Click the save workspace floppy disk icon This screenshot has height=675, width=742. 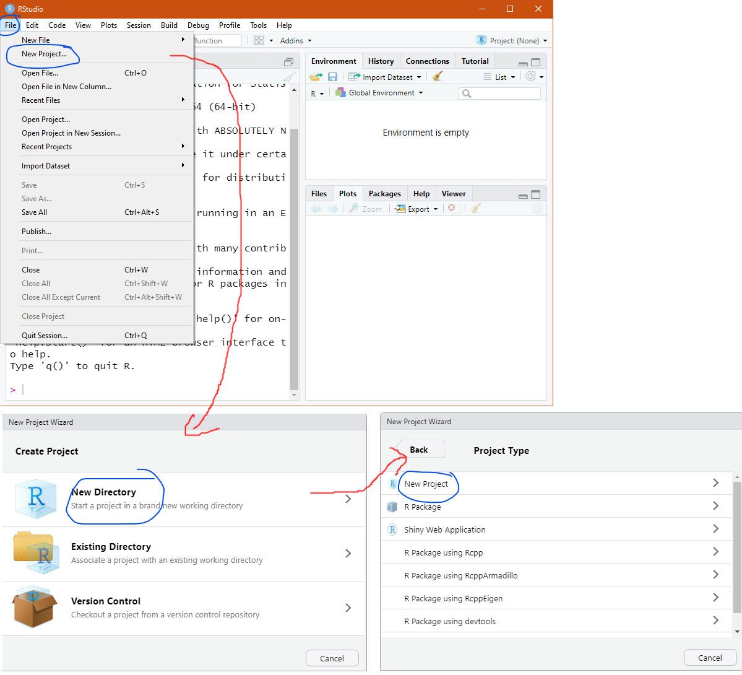332,77
